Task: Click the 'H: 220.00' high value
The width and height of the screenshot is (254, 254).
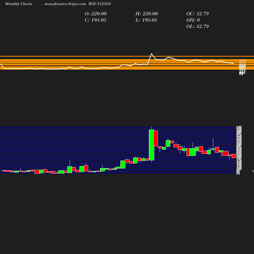Action: tap(147, 14)
